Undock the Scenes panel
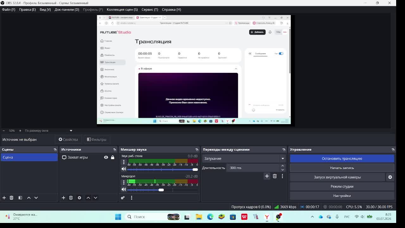405x228 pixels. [x=55, y=149]
